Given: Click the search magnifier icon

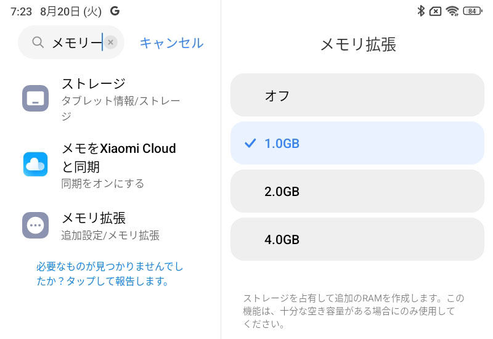Looking at the screenshot, I should [38, 42].
